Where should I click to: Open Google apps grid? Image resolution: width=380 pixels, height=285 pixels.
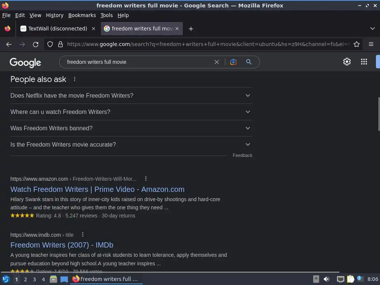[x=364, y=62]
